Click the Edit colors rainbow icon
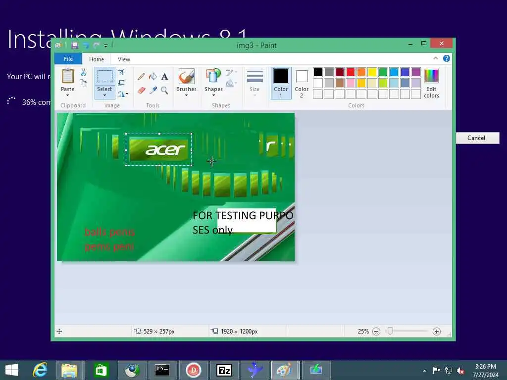Screen dimensions: 507x380 tap(431, 76)
